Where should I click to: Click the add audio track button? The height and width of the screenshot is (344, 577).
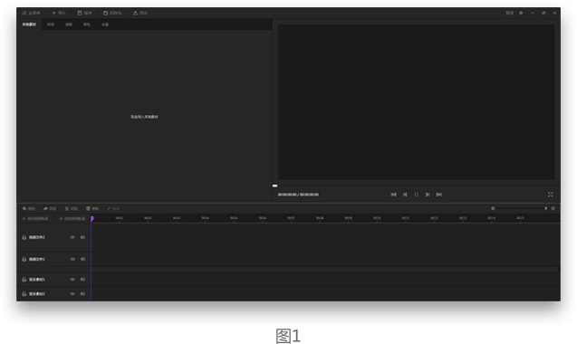(72, 218)
